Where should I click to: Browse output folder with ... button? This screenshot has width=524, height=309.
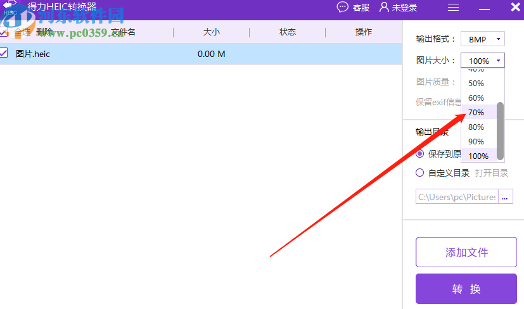click(x=505, y=197)
